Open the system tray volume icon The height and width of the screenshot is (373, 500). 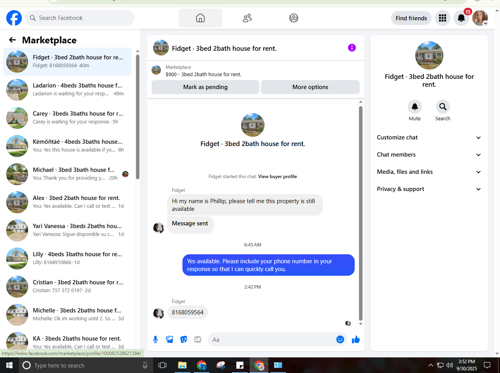pos(450,365)
